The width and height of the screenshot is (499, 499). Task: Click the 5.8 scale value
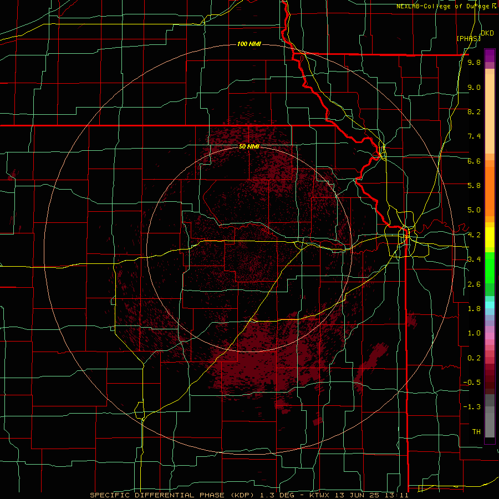[x=474, y=186]
